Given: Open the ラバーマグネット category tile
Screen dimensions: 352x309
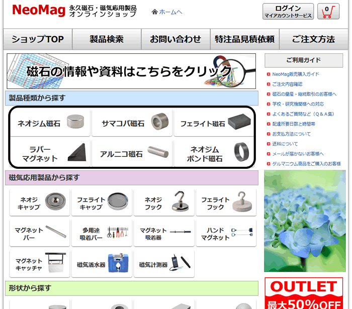Looking at the screenshot, I should pos(50,153).
